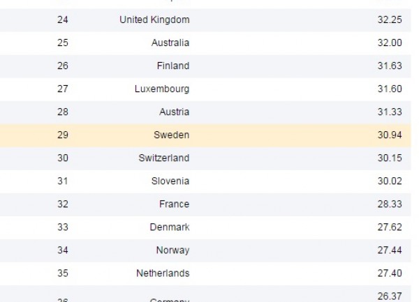Click the Denmark country name
The image size is (419, 302).
(x=170, y=227)
